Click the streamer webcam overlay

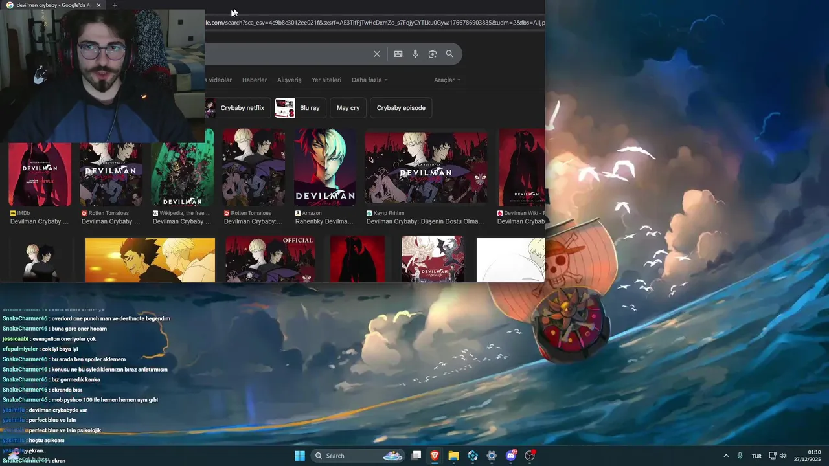(x=102, y=76)
